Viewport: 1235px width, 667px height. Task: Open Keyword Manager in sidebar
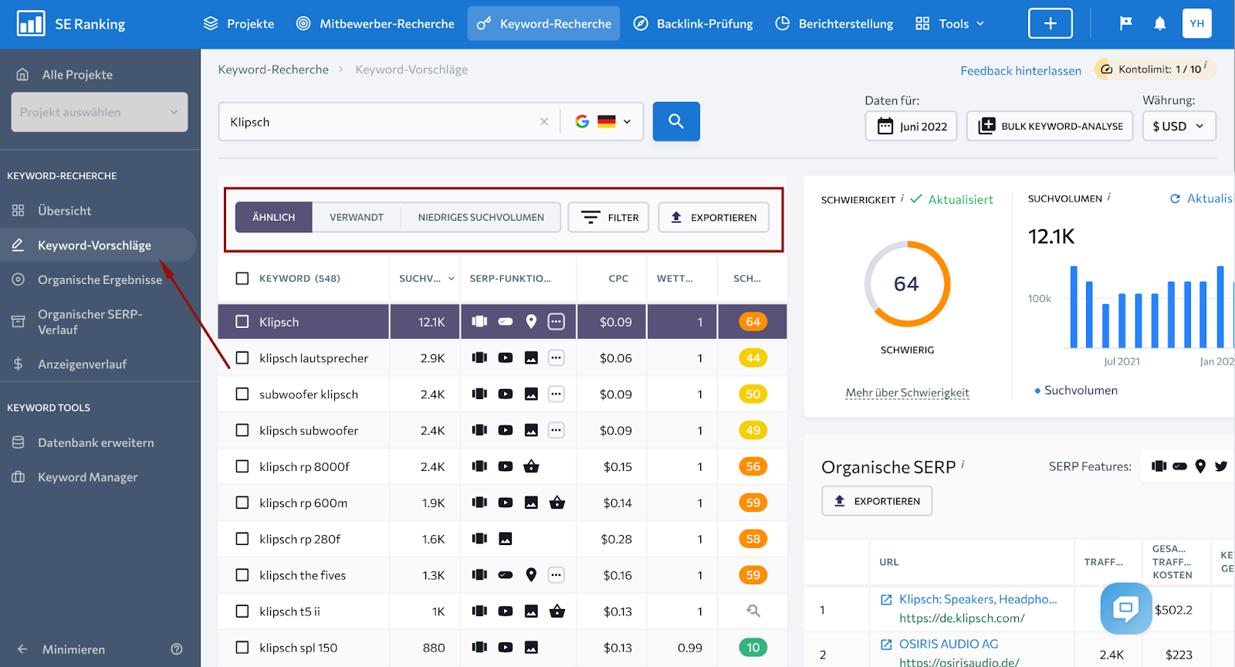pos(87,477)
